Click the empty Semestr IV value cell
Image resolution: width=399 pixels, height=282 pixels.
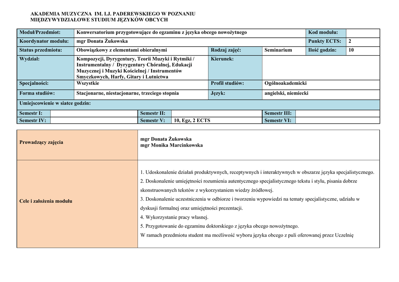tap(94, 121)
